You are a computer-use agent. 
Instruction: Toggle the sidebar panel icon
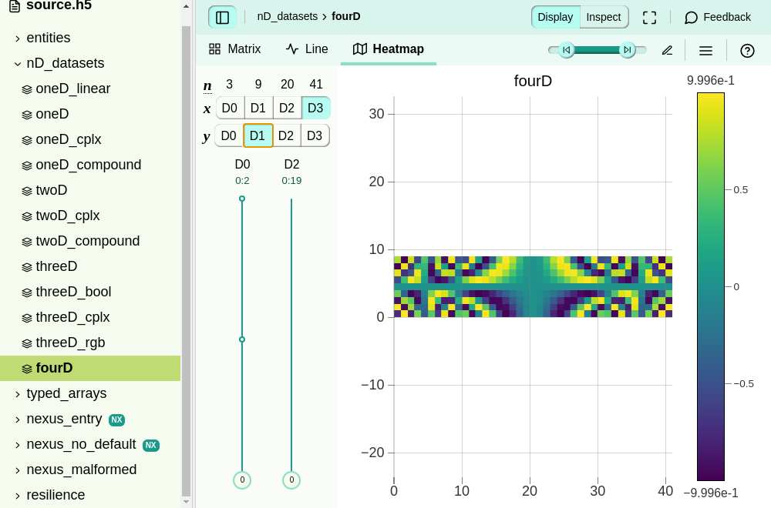coord(222,17)
